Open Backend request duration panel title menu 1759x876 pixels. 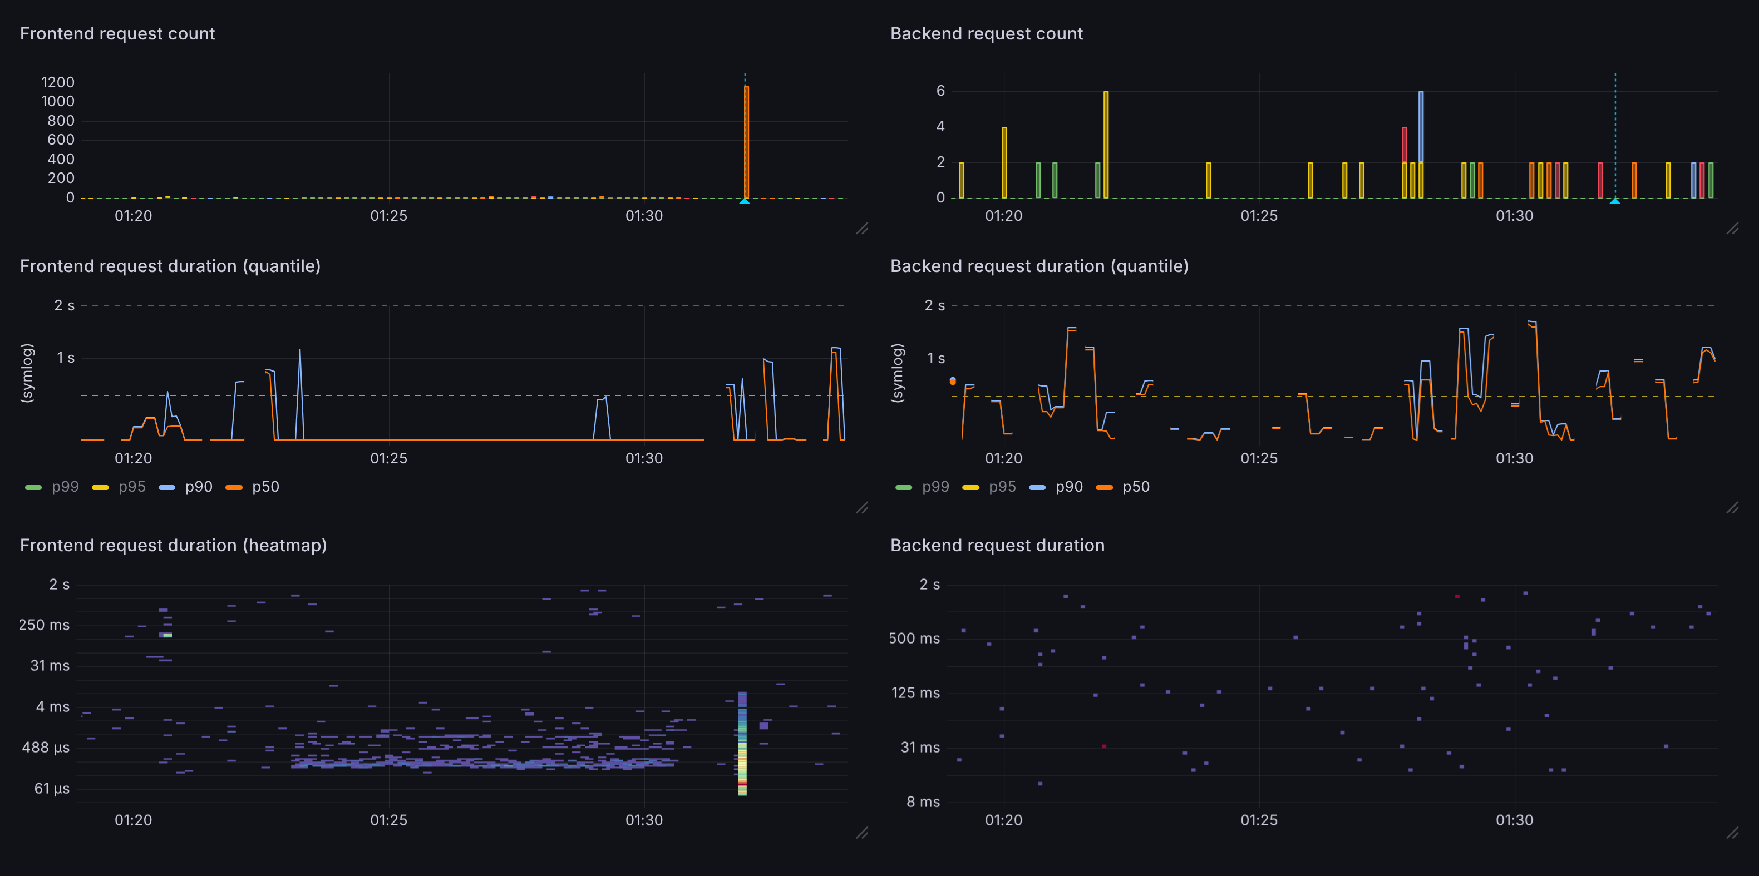[997, 545]
